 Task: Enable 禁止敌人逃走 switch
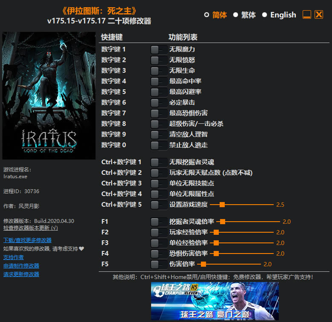(x=159, y=145)
